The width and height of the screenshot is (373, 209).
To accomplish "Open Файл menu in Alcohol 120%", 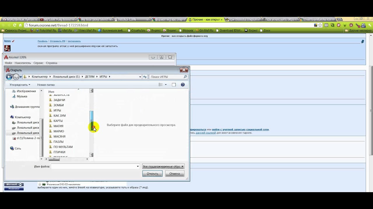I will [x=8, y=63].
